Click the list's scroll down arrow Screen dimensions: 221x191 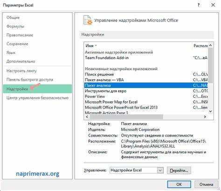pyautogui.click(x=210, y=111)
